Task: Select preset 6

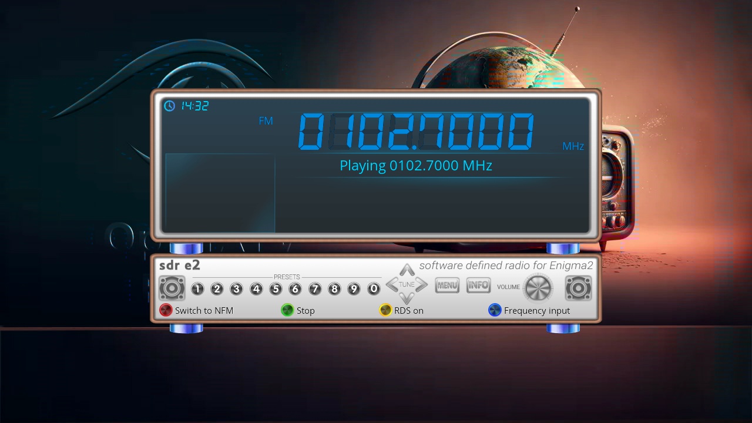Action: (295, 289)
